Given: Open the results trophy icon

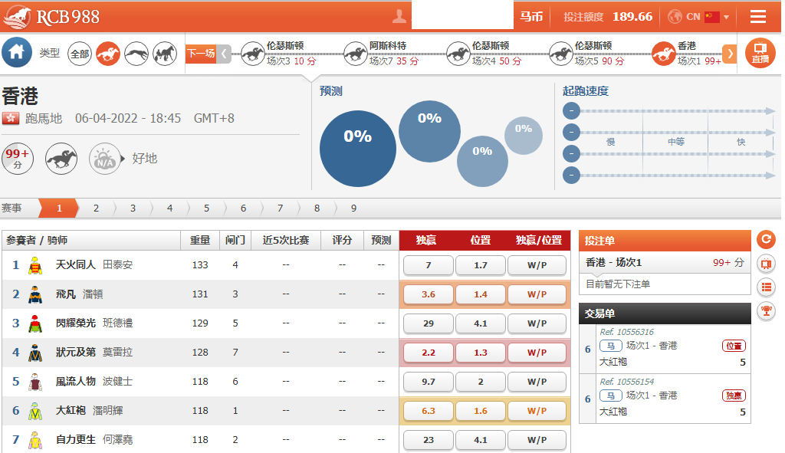Looking at the screenshot, I should coord(765,310).
